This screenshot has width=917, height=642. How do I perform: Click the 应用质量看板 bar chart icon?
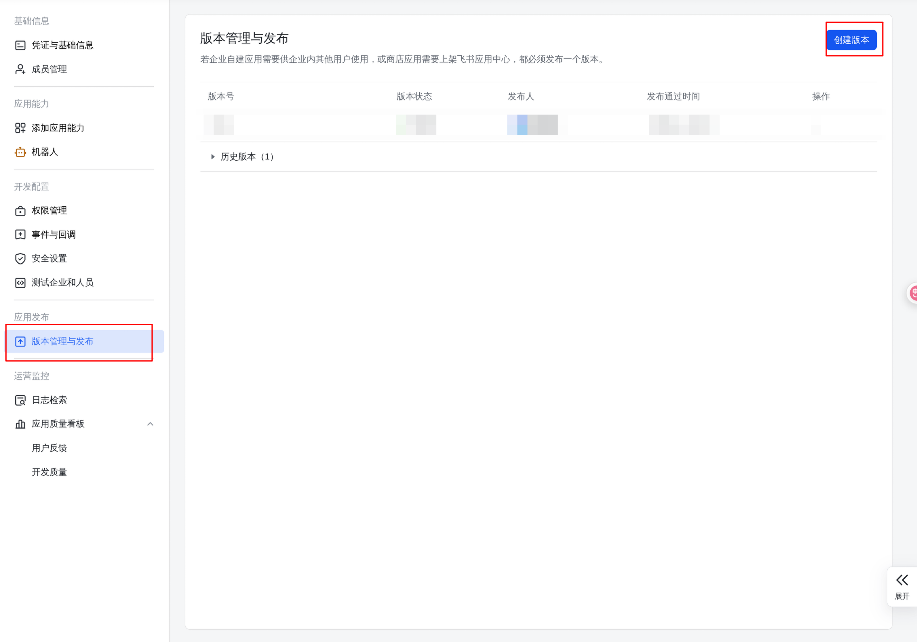pos(20,424)
